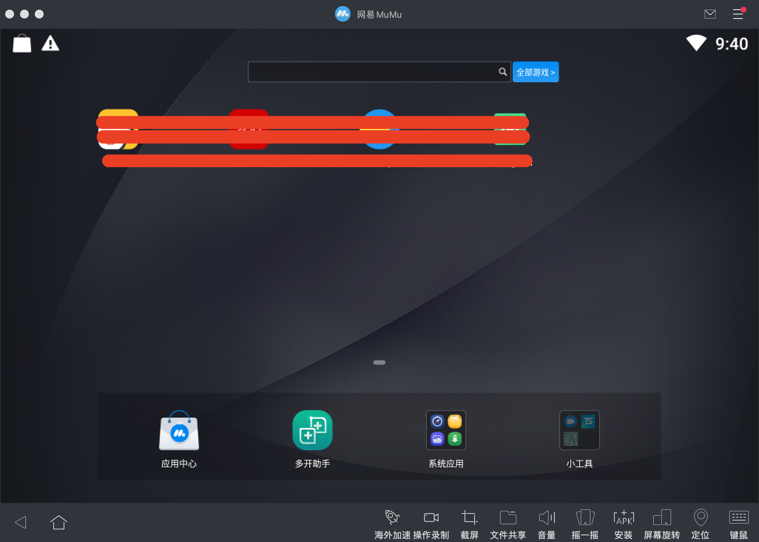Open 键鼠 keyboard mapping settings

(739, 518)
